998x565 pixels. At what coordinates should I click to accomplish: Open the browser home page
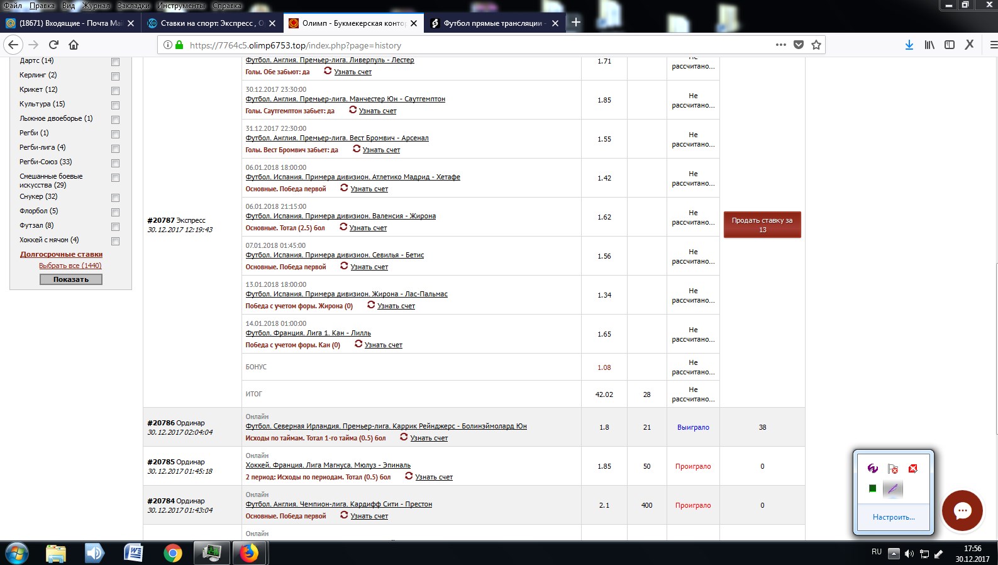(x=74, y=45)
